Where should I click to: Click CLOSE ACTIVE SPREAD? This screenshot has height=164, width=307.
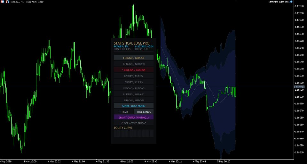pyautogui.click(x=134, y=123)
